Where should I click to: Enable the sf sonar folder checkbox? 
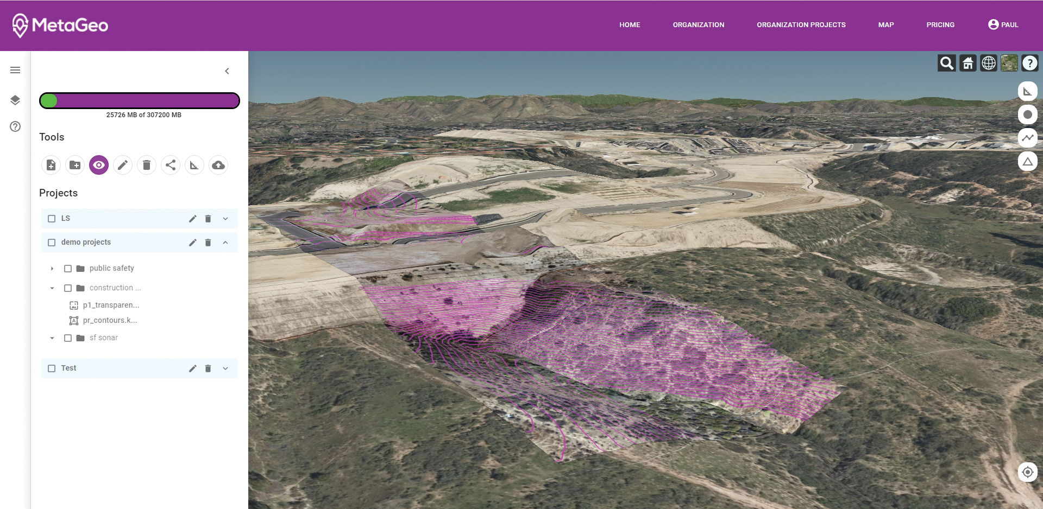tap(68, 338)
